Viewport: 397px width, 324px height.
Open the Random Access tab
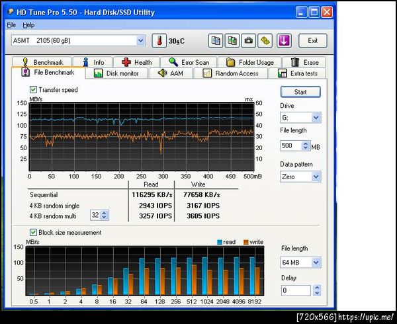(231, 73)
